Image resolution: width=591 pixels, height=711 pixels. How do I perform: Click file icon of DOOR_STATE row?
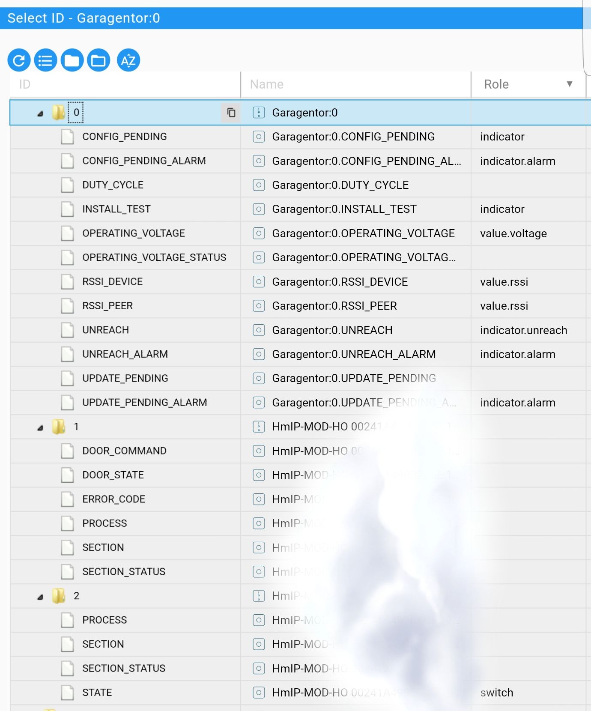point(67,475)
